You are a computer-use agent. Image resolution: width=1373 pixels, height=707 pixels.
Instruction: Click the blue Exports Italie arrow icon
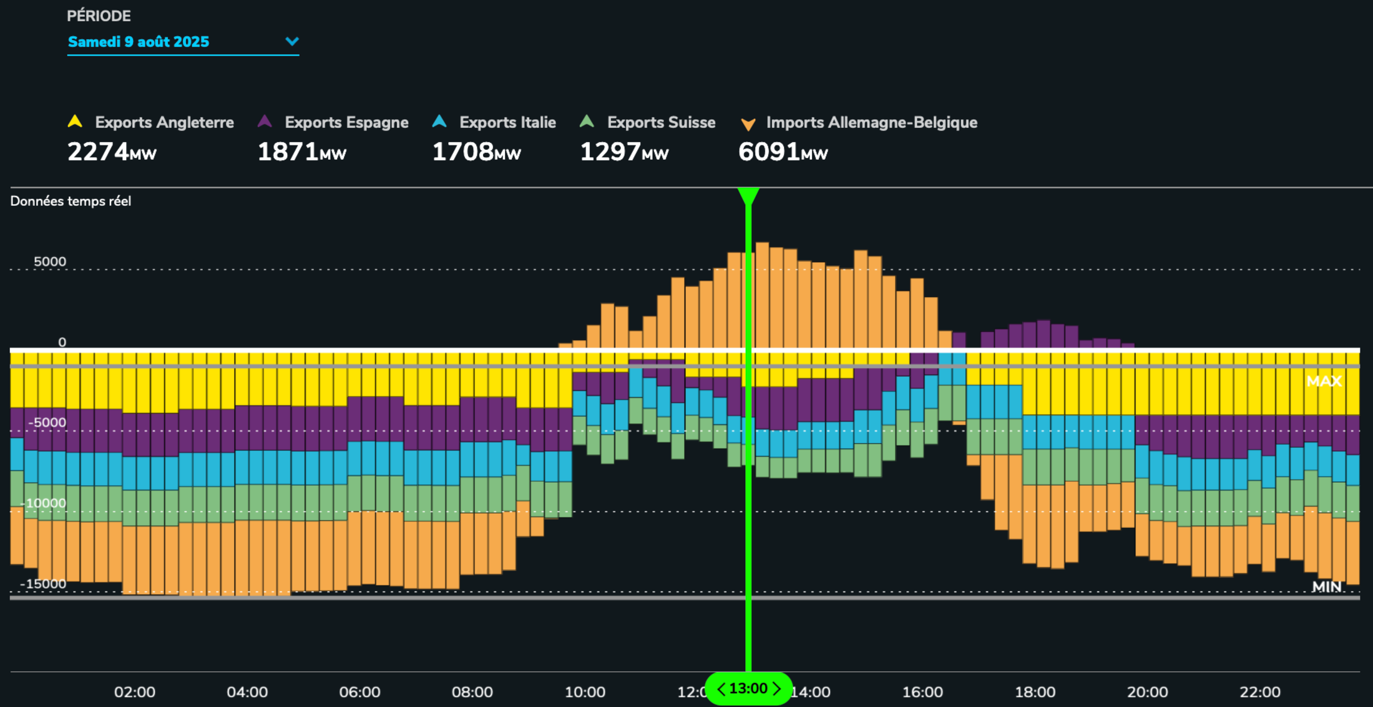(x=439, y=122)
